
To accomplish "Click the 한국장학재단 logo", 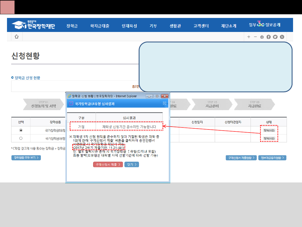I will 33,26.
